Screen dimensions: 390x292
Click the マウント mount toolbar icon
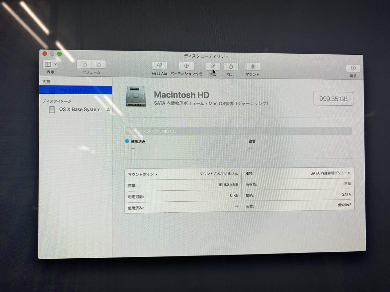tap(253, 67)
